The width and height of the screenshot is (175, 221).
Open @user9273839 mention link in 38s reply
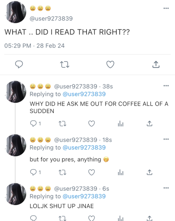click(x=84, y=94)
